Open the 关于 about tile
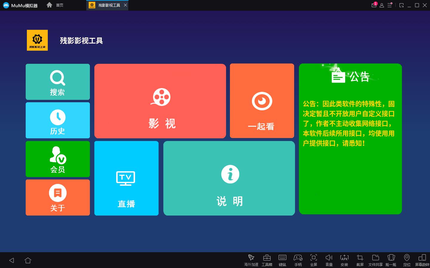This screenshot has width=430, height=268. pyautogui.click(x=58, y=197)
